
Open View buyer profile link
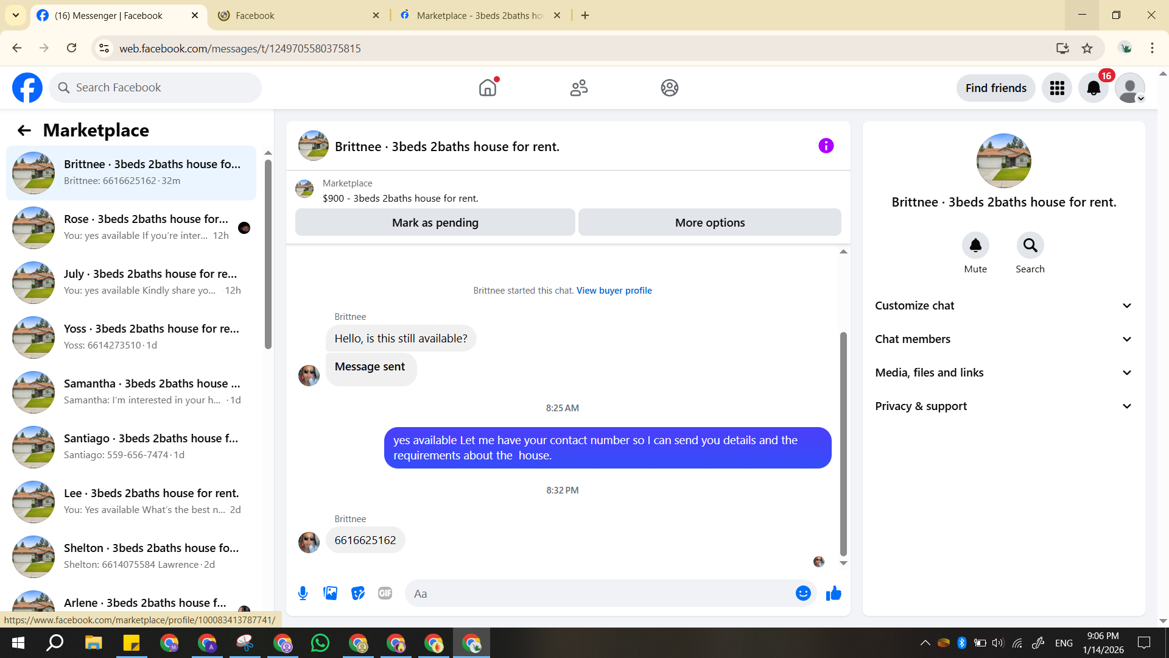click(x=614, y=291)
